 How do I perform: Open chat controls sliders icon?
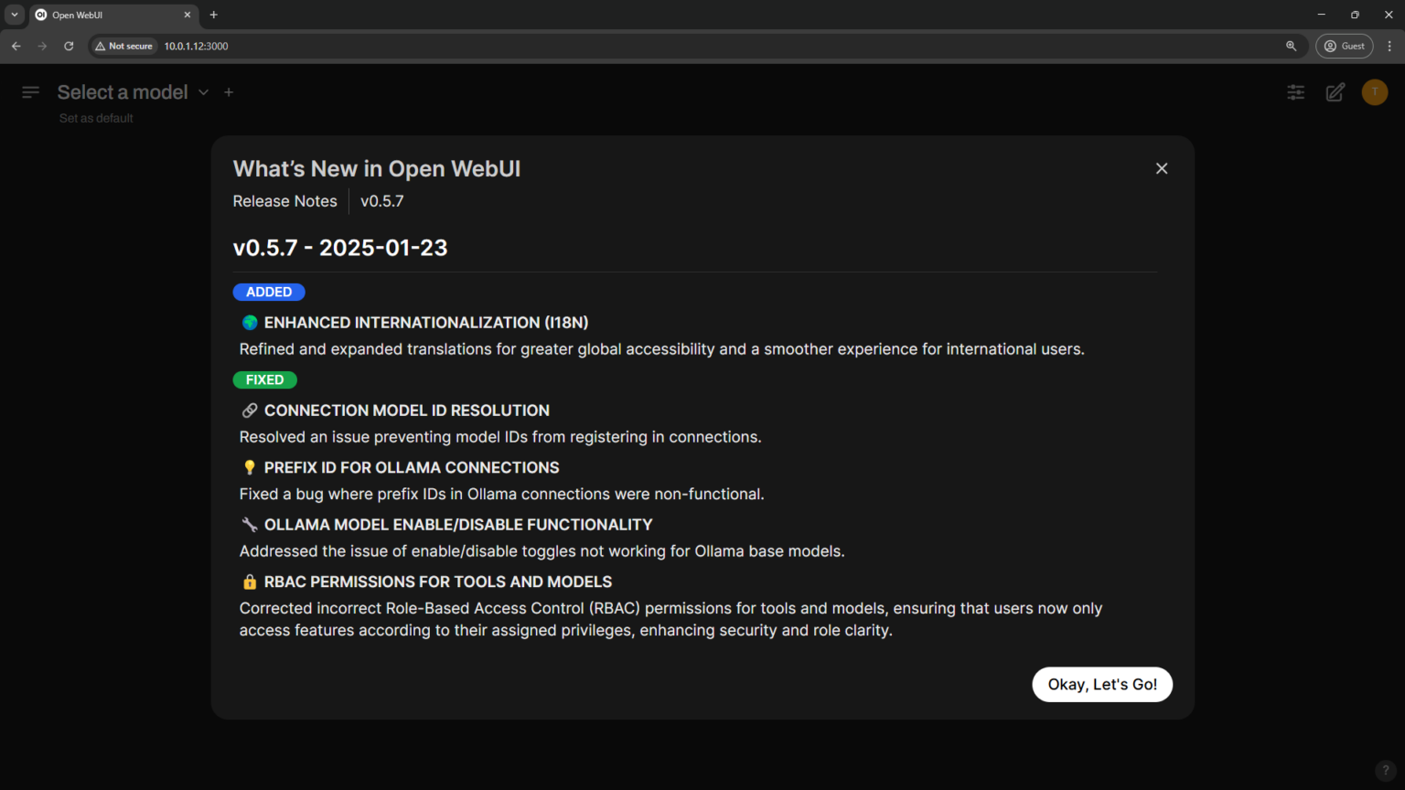point(1295,92)
